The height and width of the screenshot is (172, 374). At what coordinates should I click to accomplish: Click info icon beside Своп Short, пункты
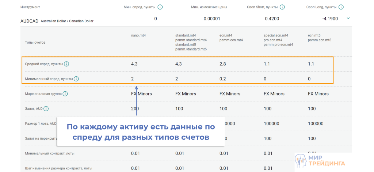(x=282, y=7)
